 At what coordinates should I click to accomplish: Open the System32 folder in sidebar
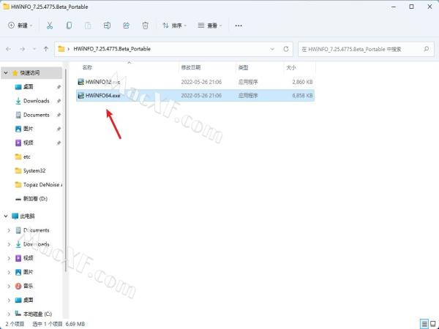tap(34, 170)
